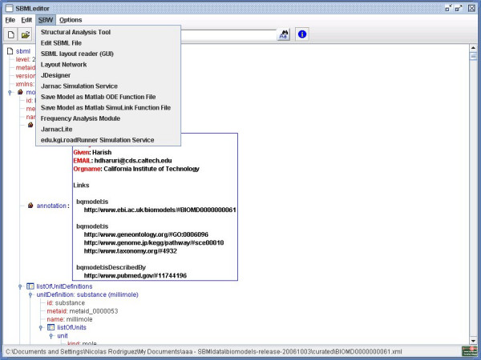Collapse the unitDefinition substance node
481x360 pixels.
point(30,294)
